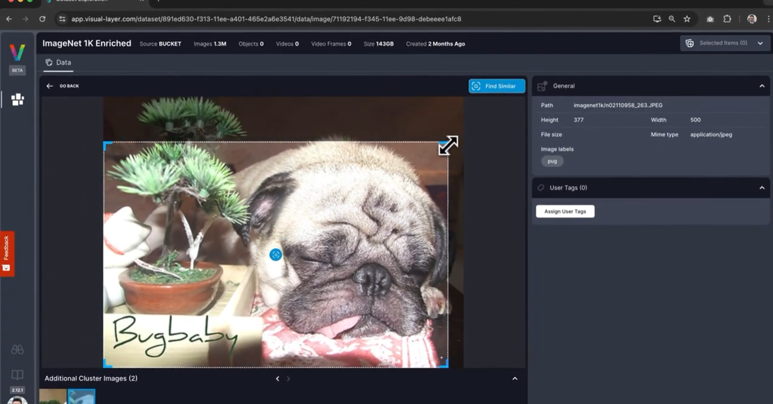Image resolution: width=773 pixels, height=404 pixels.
Task: Click Assign User Tags button
Action: click(x=565, y=211)
